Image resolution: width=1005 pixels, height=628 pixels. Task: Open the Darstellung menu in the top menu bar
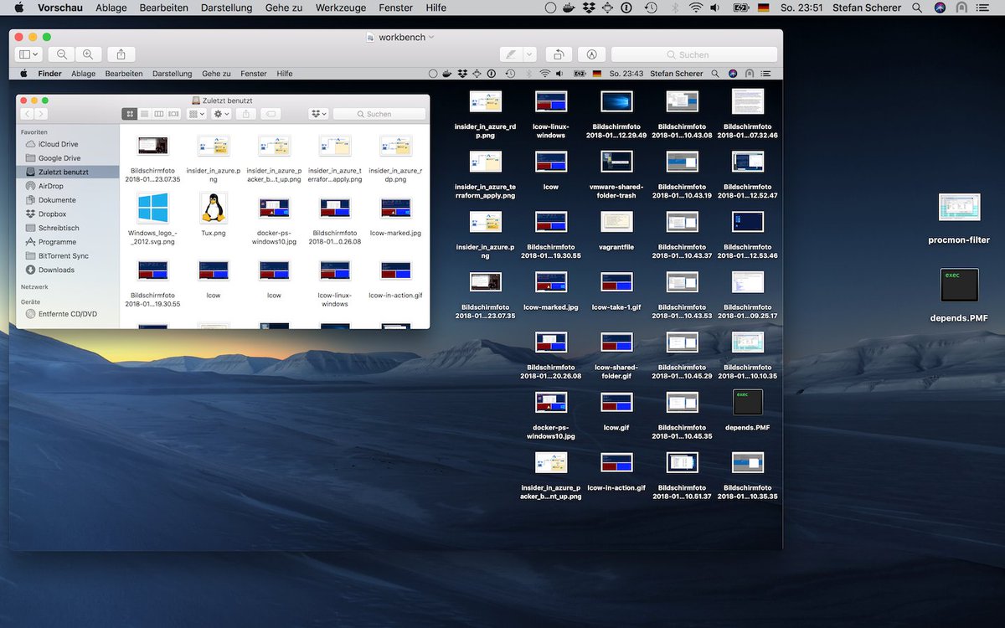click(226, 8)
